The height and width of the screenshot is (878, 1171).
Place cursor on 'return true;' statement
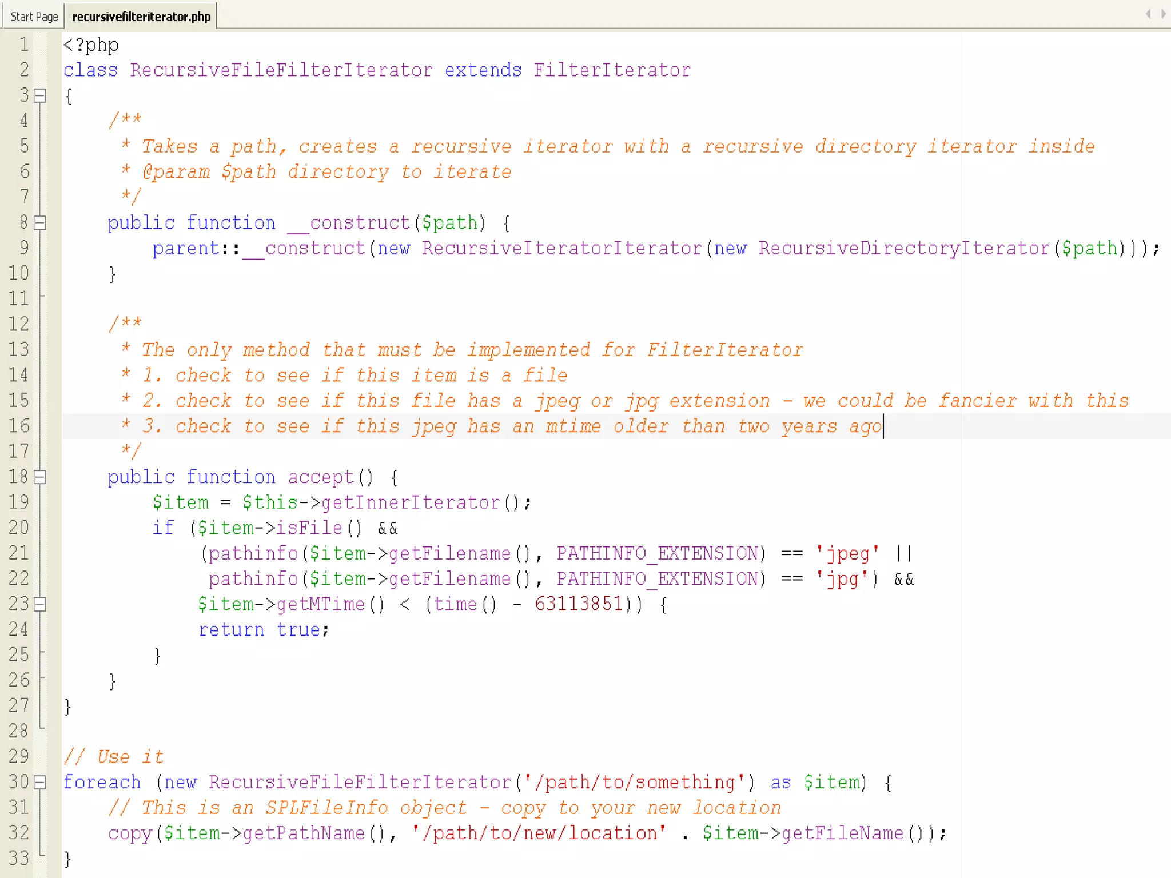click(x=263, y=630)
